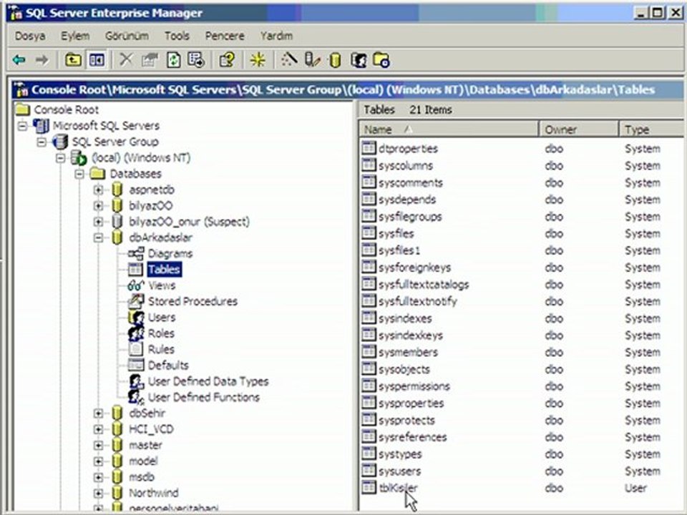Screen dimensions: 687x515
Task: Click the New Login user icon
Action: [359, 60]
